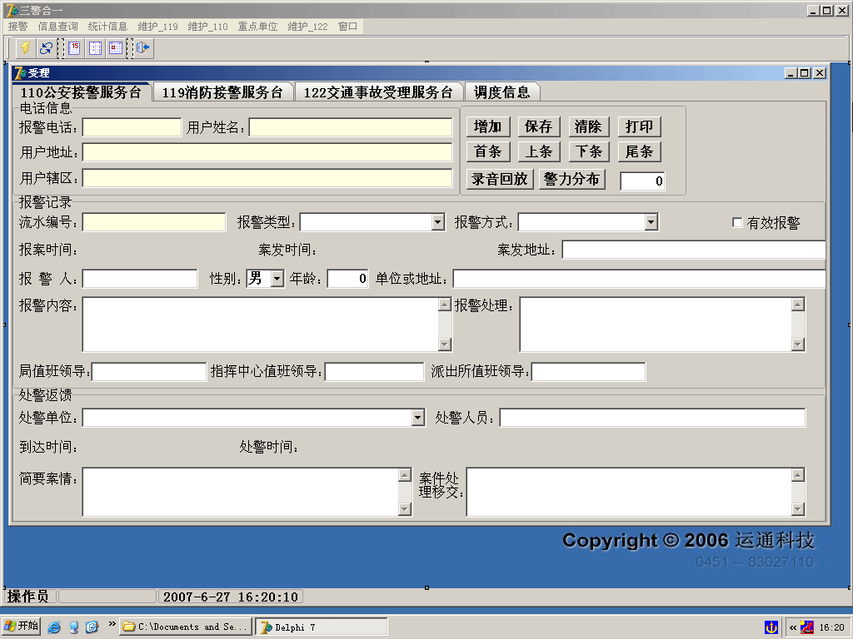Click the list report toolbar icon
Screen dimensions: 853x639
pos(95,48)
